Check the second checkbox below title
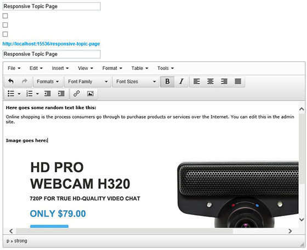Screen dimensions: 307x250 pos(5,25)
